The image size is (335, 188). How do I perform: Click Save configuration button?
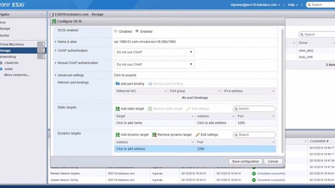(x=245, y=161)
